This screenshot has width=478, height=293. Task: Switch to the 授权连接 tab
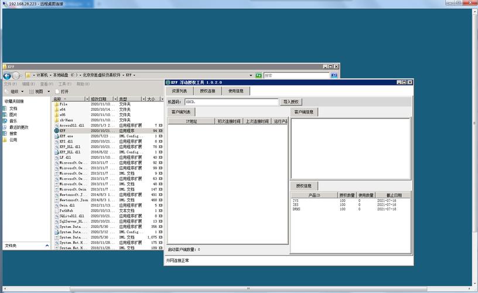(207, 91)
